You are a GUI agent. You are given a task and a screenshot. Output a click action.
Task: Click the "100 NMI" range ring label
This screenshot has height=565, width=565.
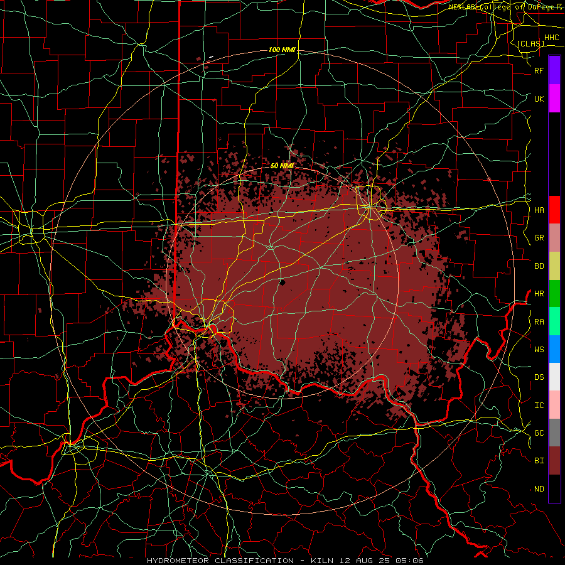[x=282, y=50]
